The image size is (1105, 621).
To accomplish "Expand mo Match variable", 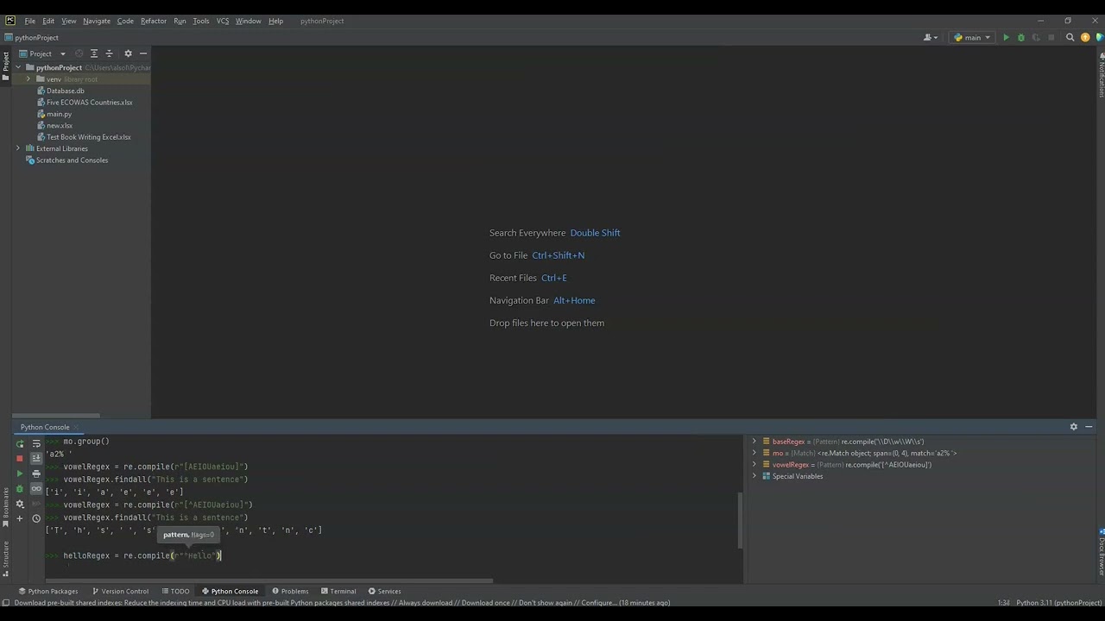I will [x=755, y=453].
